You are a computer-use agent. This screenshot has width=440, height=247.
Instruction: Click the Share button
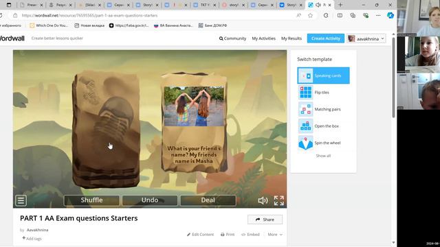click(x=265, y=220)
